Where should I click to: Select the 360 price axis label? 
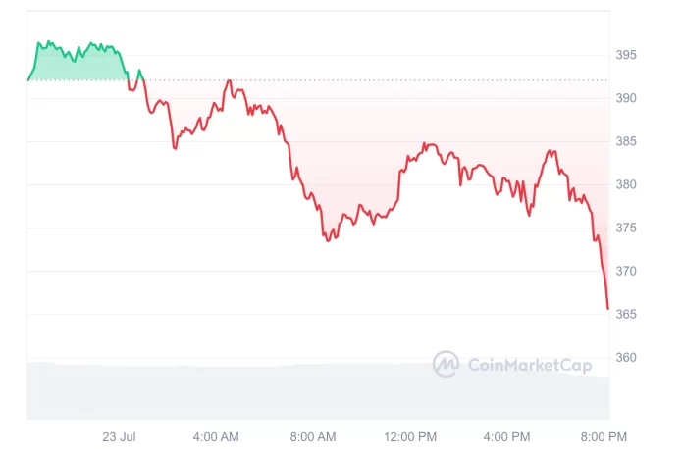(626, 357)
